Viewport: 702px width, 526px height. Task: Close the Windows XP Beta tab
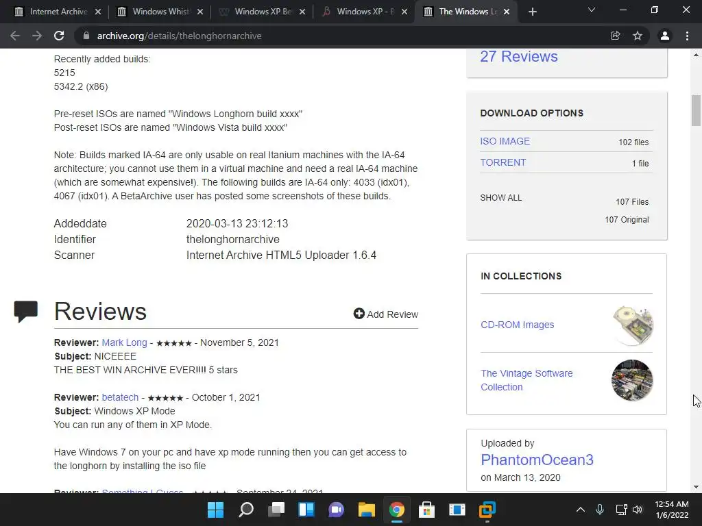[x=302, y=12]
